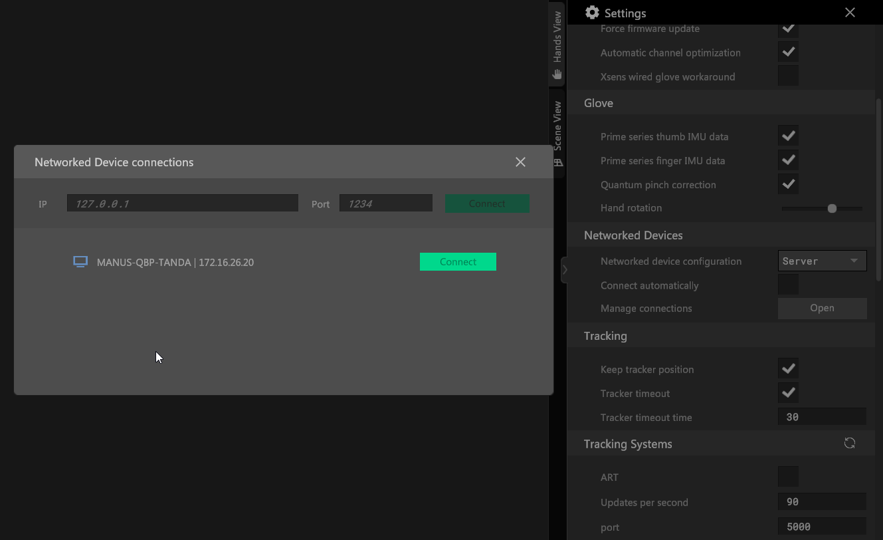Collapse the side panel with the chevron handle
Image resolution: width=883 pixels, height=540 pixels.
pos(564,270)
